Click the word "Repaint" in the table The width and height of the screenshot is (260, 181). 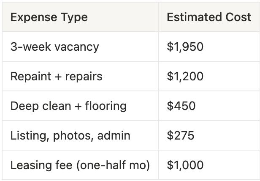tap(28, 77)
